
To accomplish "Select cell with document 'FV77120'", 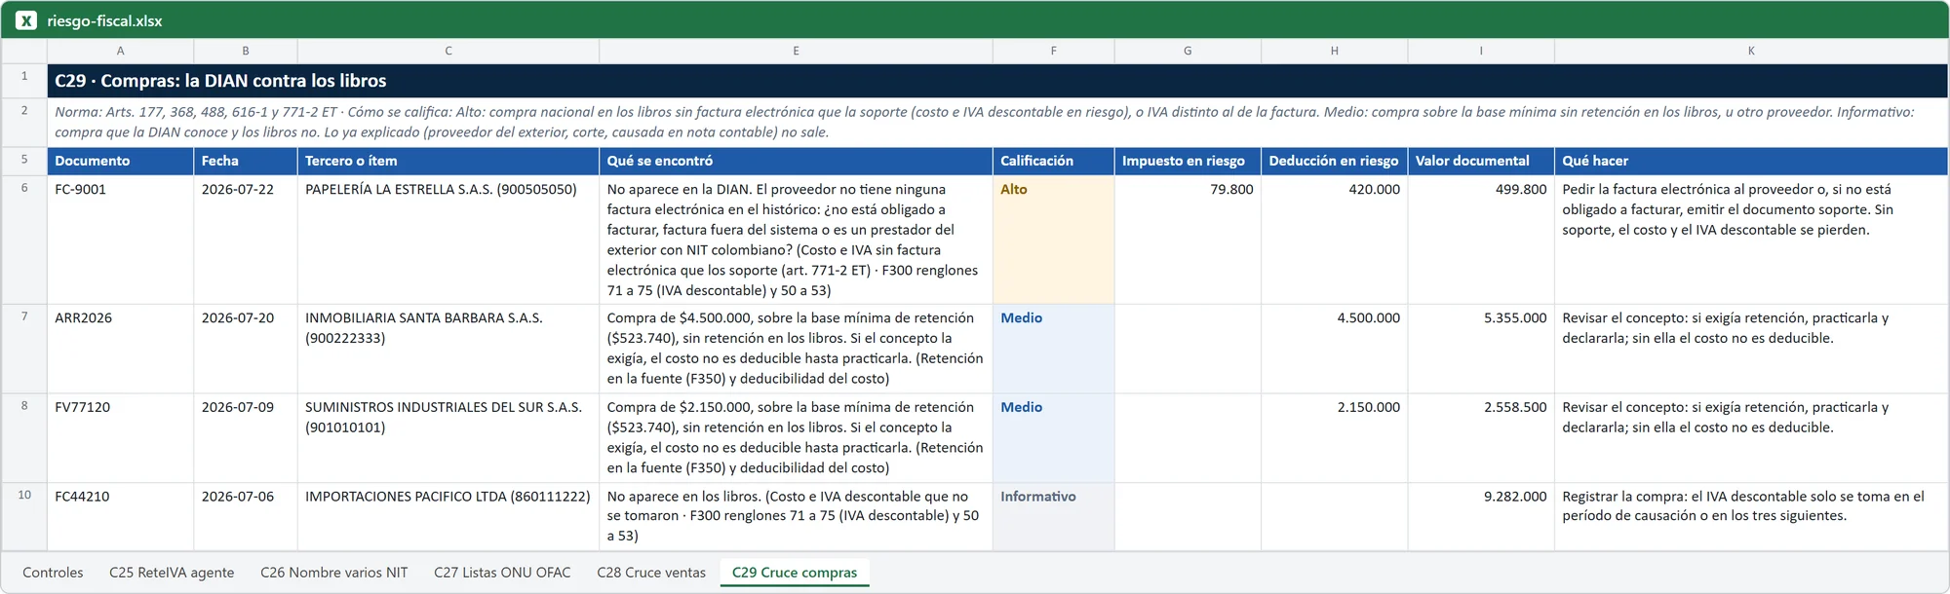I will point(120,437).
